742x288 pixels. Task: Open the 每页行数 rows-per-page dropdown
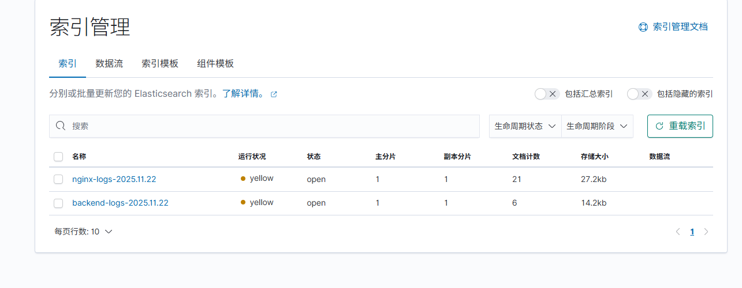tap(83, 232)
